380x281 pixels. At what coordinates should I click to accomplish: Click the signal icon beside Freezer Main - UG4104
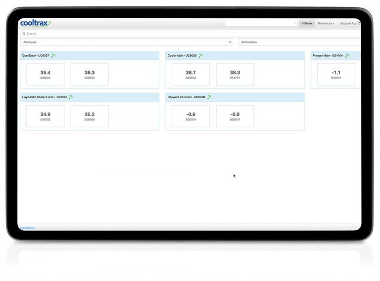point(347,56)
